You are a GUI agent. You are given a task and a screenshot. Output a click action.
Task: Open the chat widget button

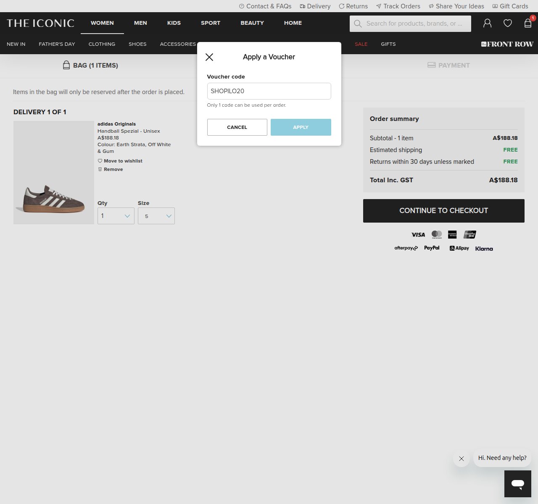518,484
